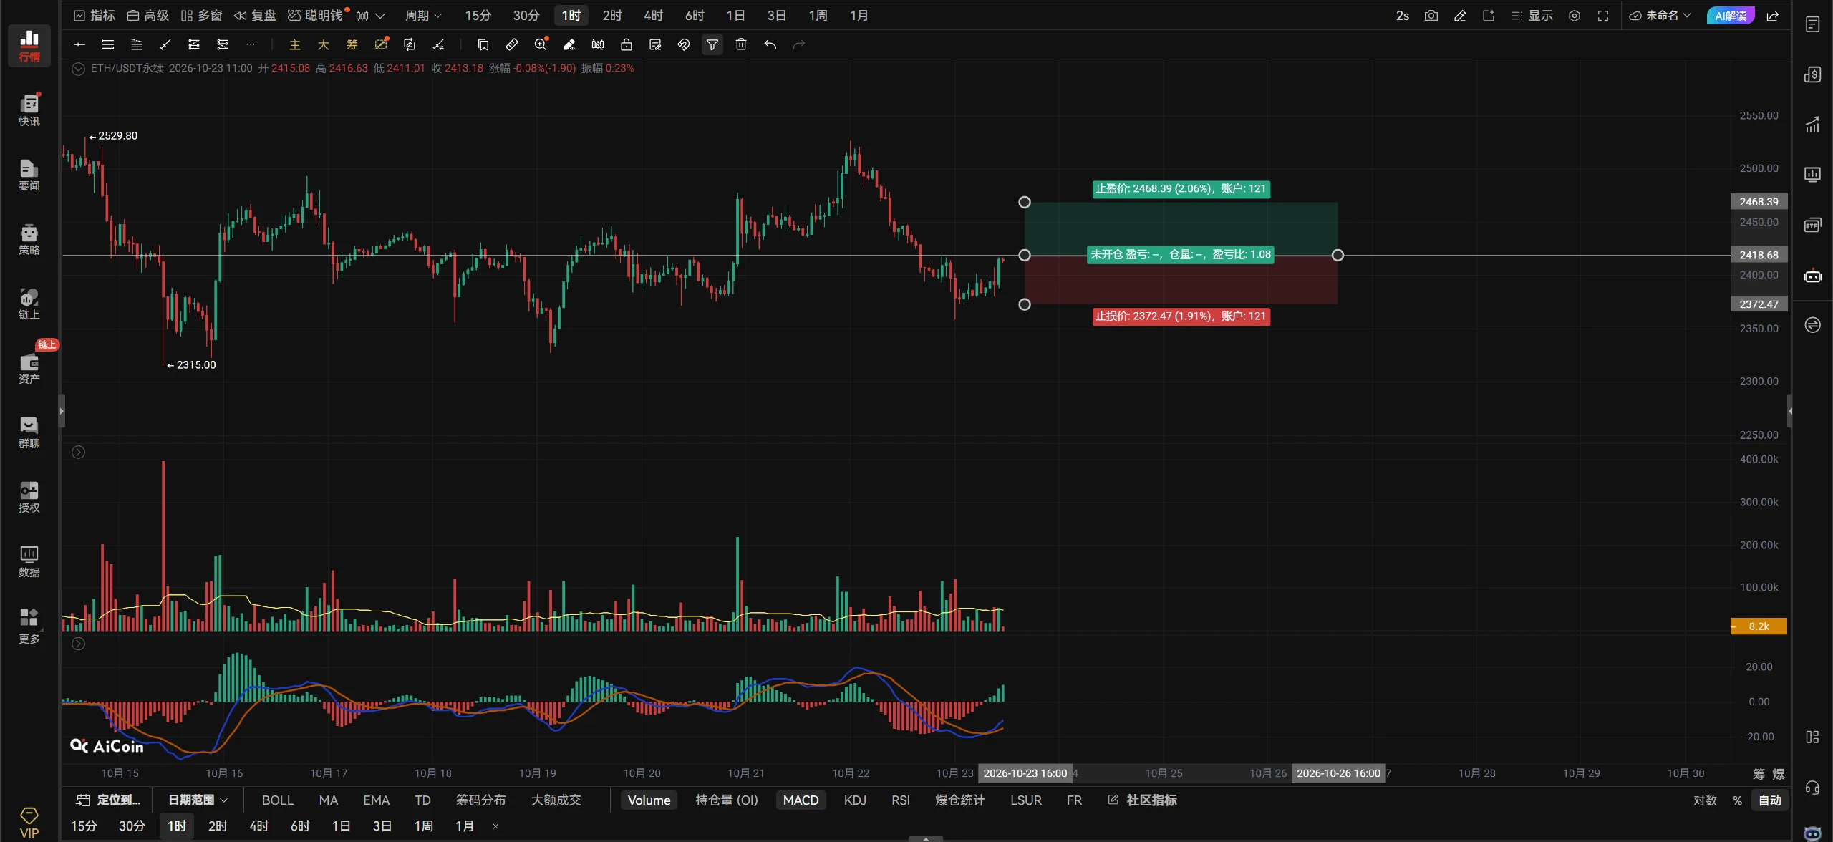1833x842 pixels.
Task: Open the 群聊 group chat sidebar icon
Action: (29, 432)
